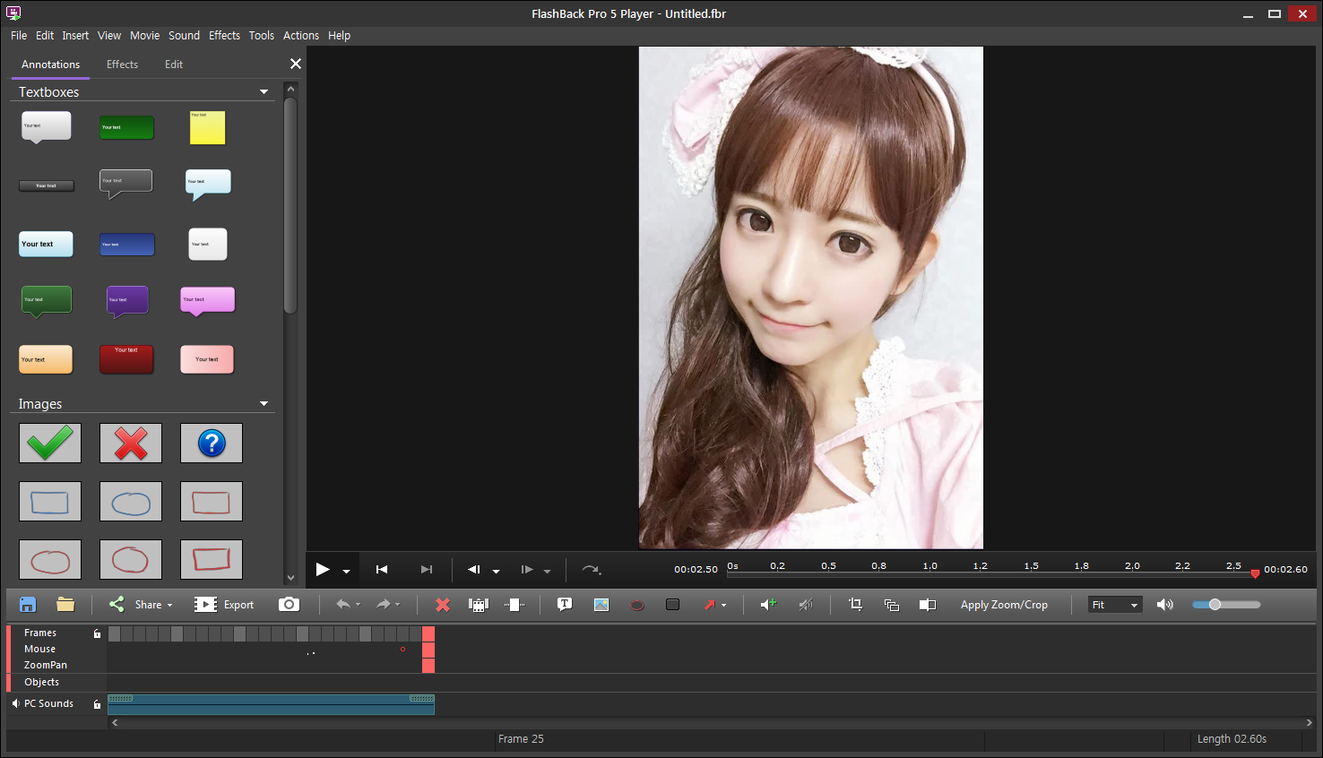Pick the purple speech bubble textbox

click(x=127, y=301)
